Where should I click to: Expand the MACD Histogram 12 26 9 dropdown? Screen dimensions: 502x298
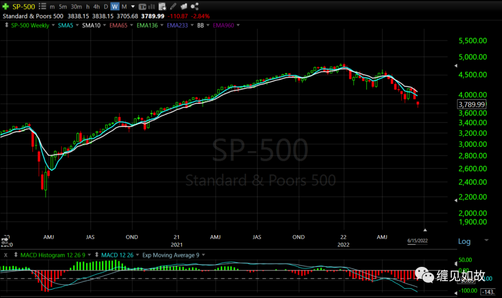(x=89, y=255)
